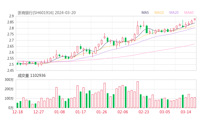Click the MA5 legend label
The image size is (199, 118).
click(145, 13)
